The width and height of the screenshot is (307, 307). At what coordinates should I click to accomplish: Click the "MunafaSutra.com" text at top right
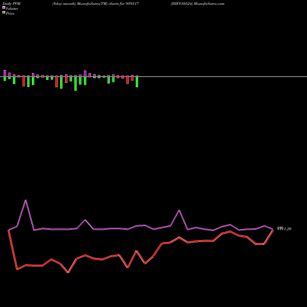[209, 4]
